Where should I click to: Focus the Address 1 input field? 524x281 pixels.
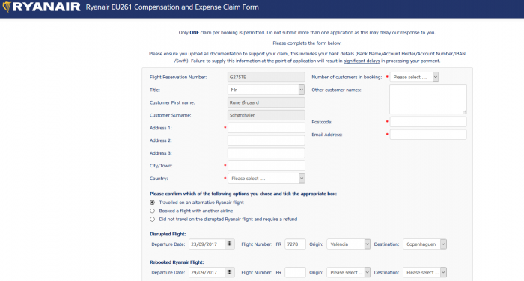pyautogui.click(x=266, y=128)
